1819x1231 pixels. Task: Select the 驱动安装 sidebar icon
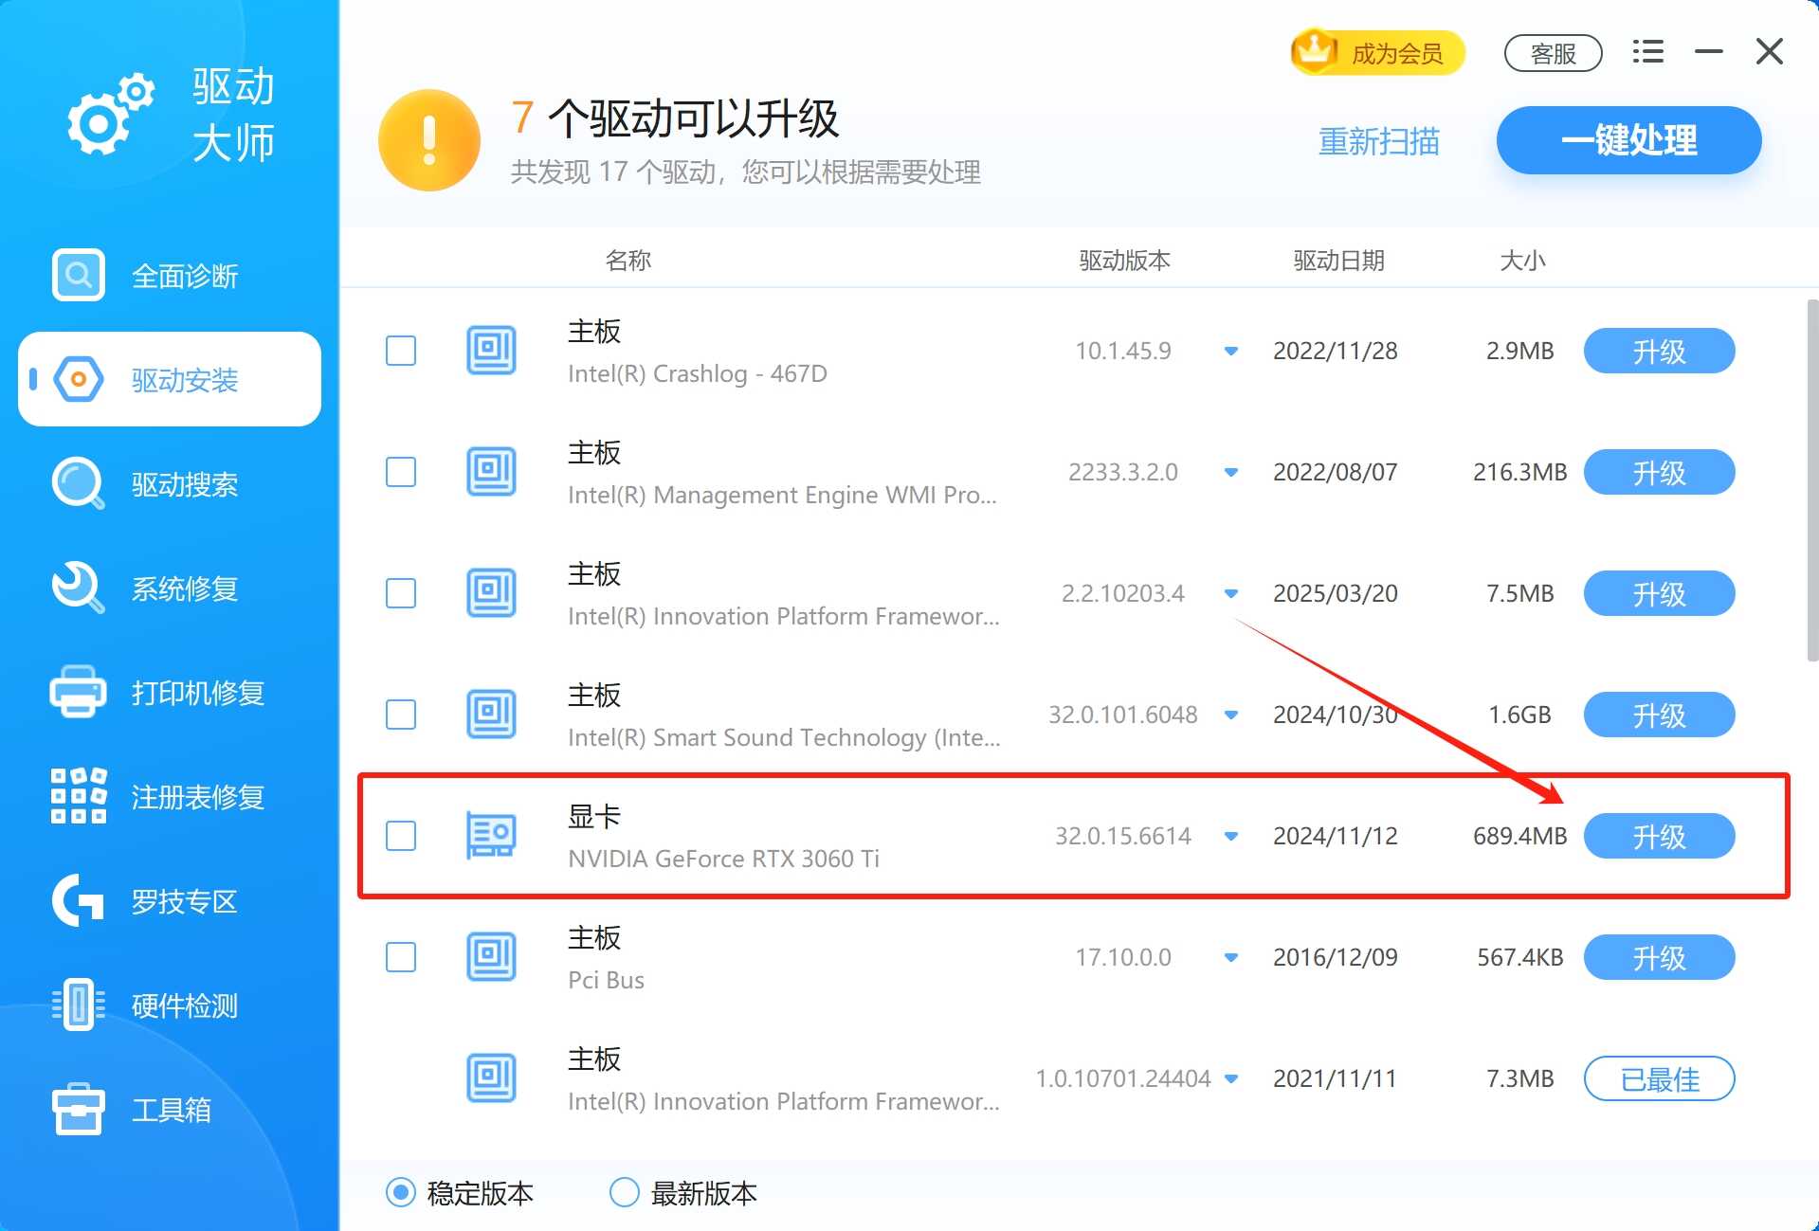point(185,380)
